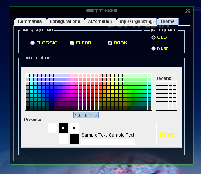Select the Theme tab
This screenshot has width=201, height=174.
167,21
